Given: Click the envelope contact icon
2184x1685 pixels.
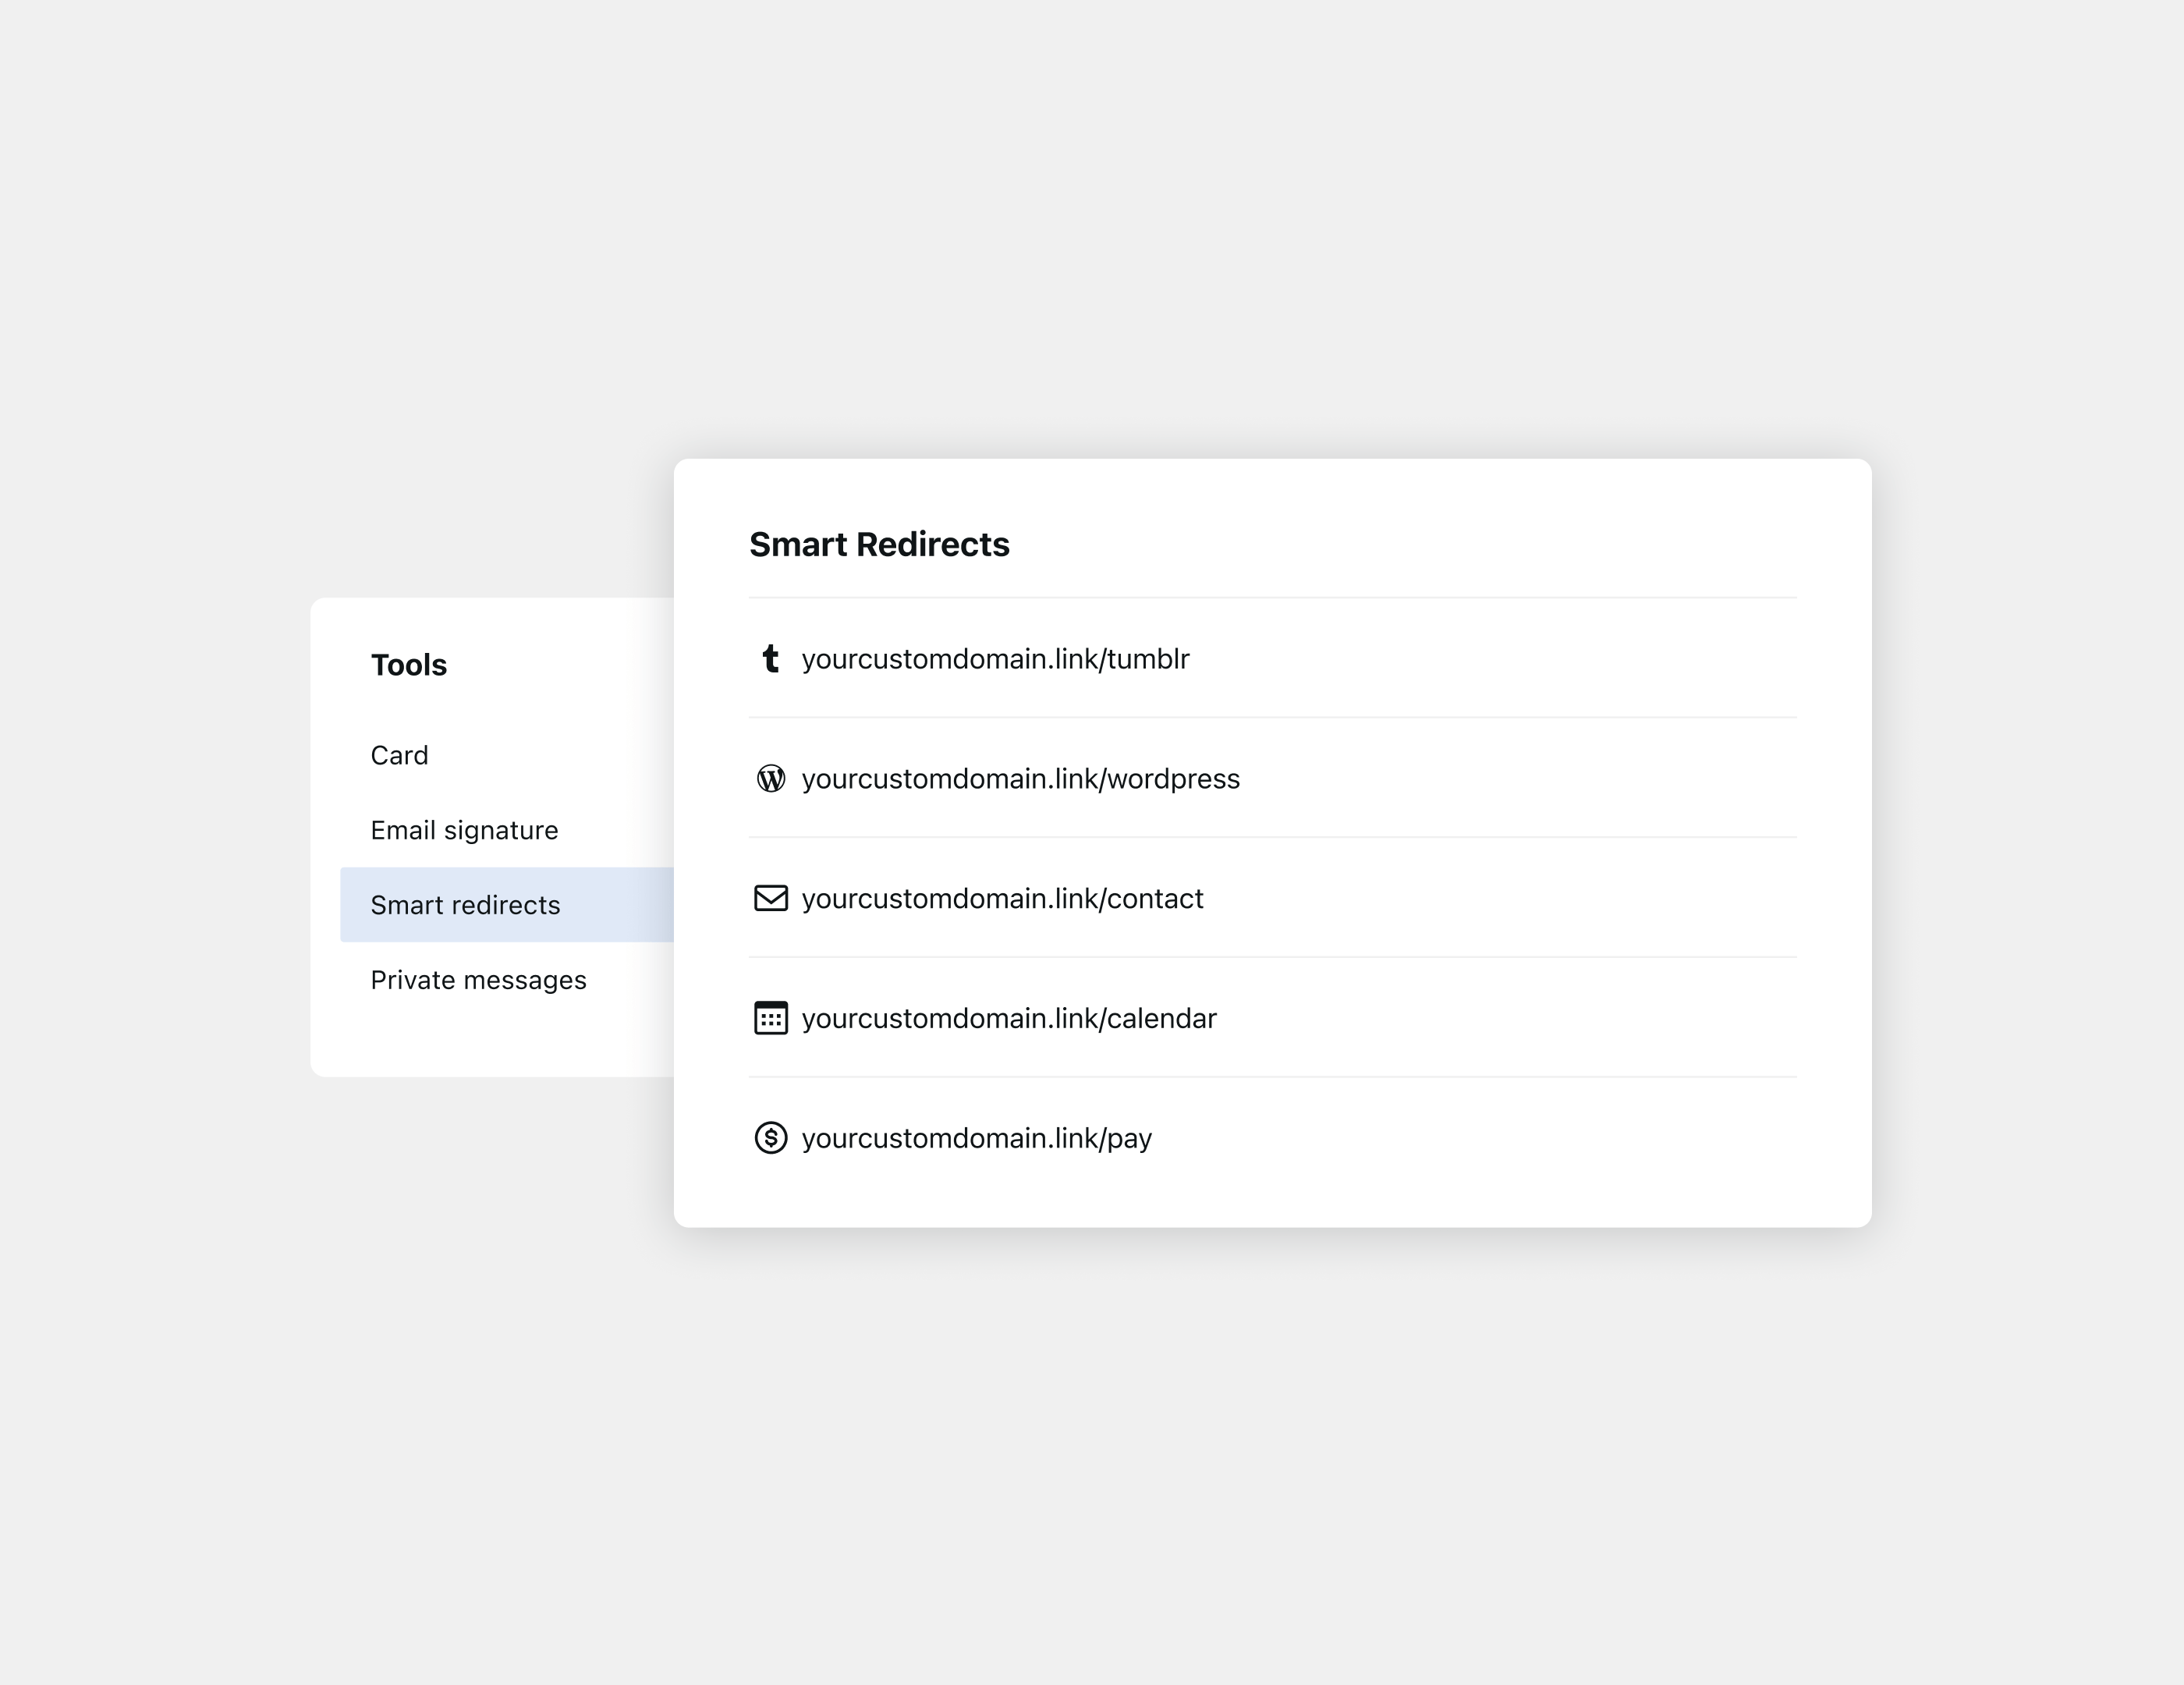Looking at the screenshot, I should (x=770, y=898).
